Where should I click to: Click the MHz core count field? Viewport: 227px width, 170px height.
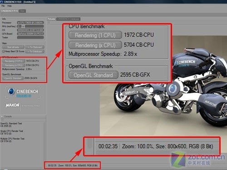click(x=19, y=26)
